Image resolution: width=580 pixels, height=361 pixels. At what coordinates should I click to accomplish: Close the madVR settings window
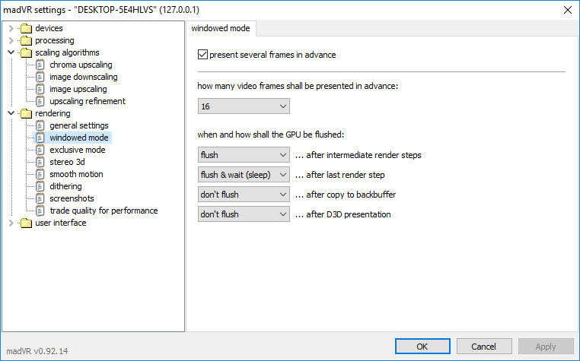(568, 10)
